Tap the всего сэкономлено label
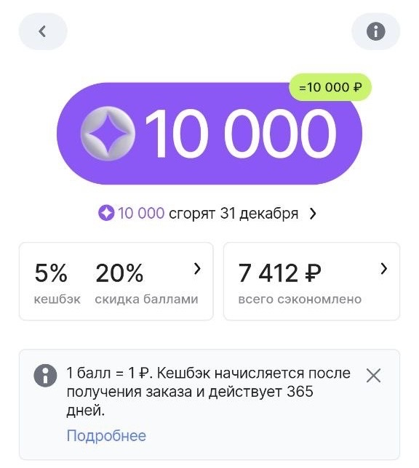This screenshot has width=419, height=468. click(x=300, y=299)
